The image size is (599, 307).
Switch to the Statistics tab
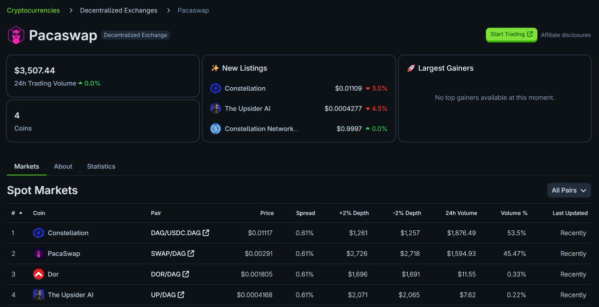[101, 166]
